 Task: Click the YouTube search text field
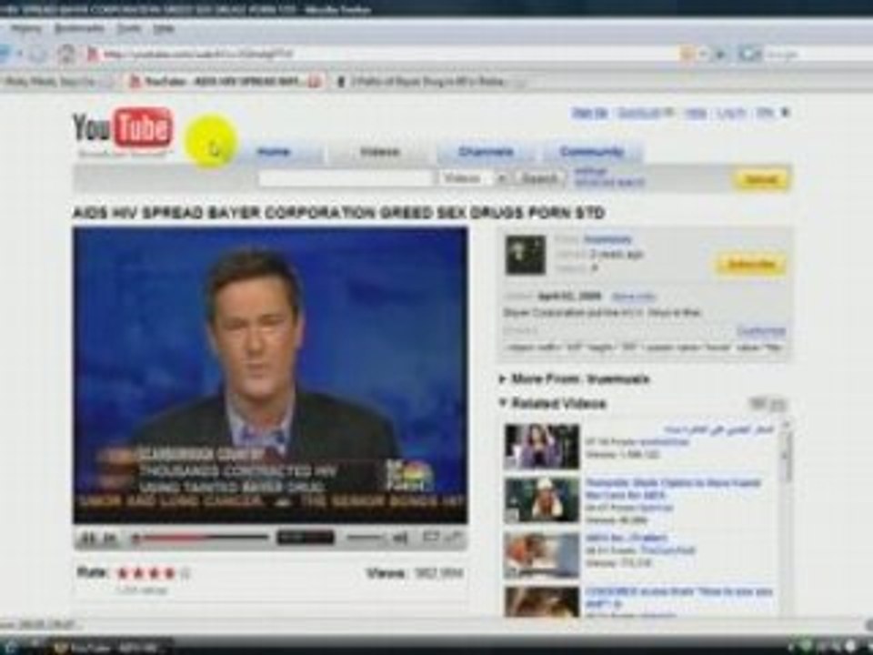[x=346, y=179]
